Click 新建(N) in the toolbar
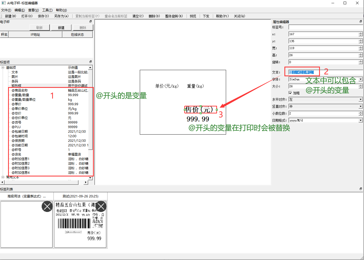 click(10, 16)
